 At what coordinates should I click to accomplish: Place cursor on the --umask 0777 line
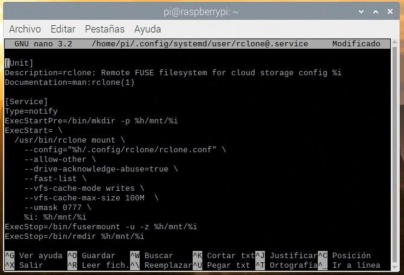(58, 208)
